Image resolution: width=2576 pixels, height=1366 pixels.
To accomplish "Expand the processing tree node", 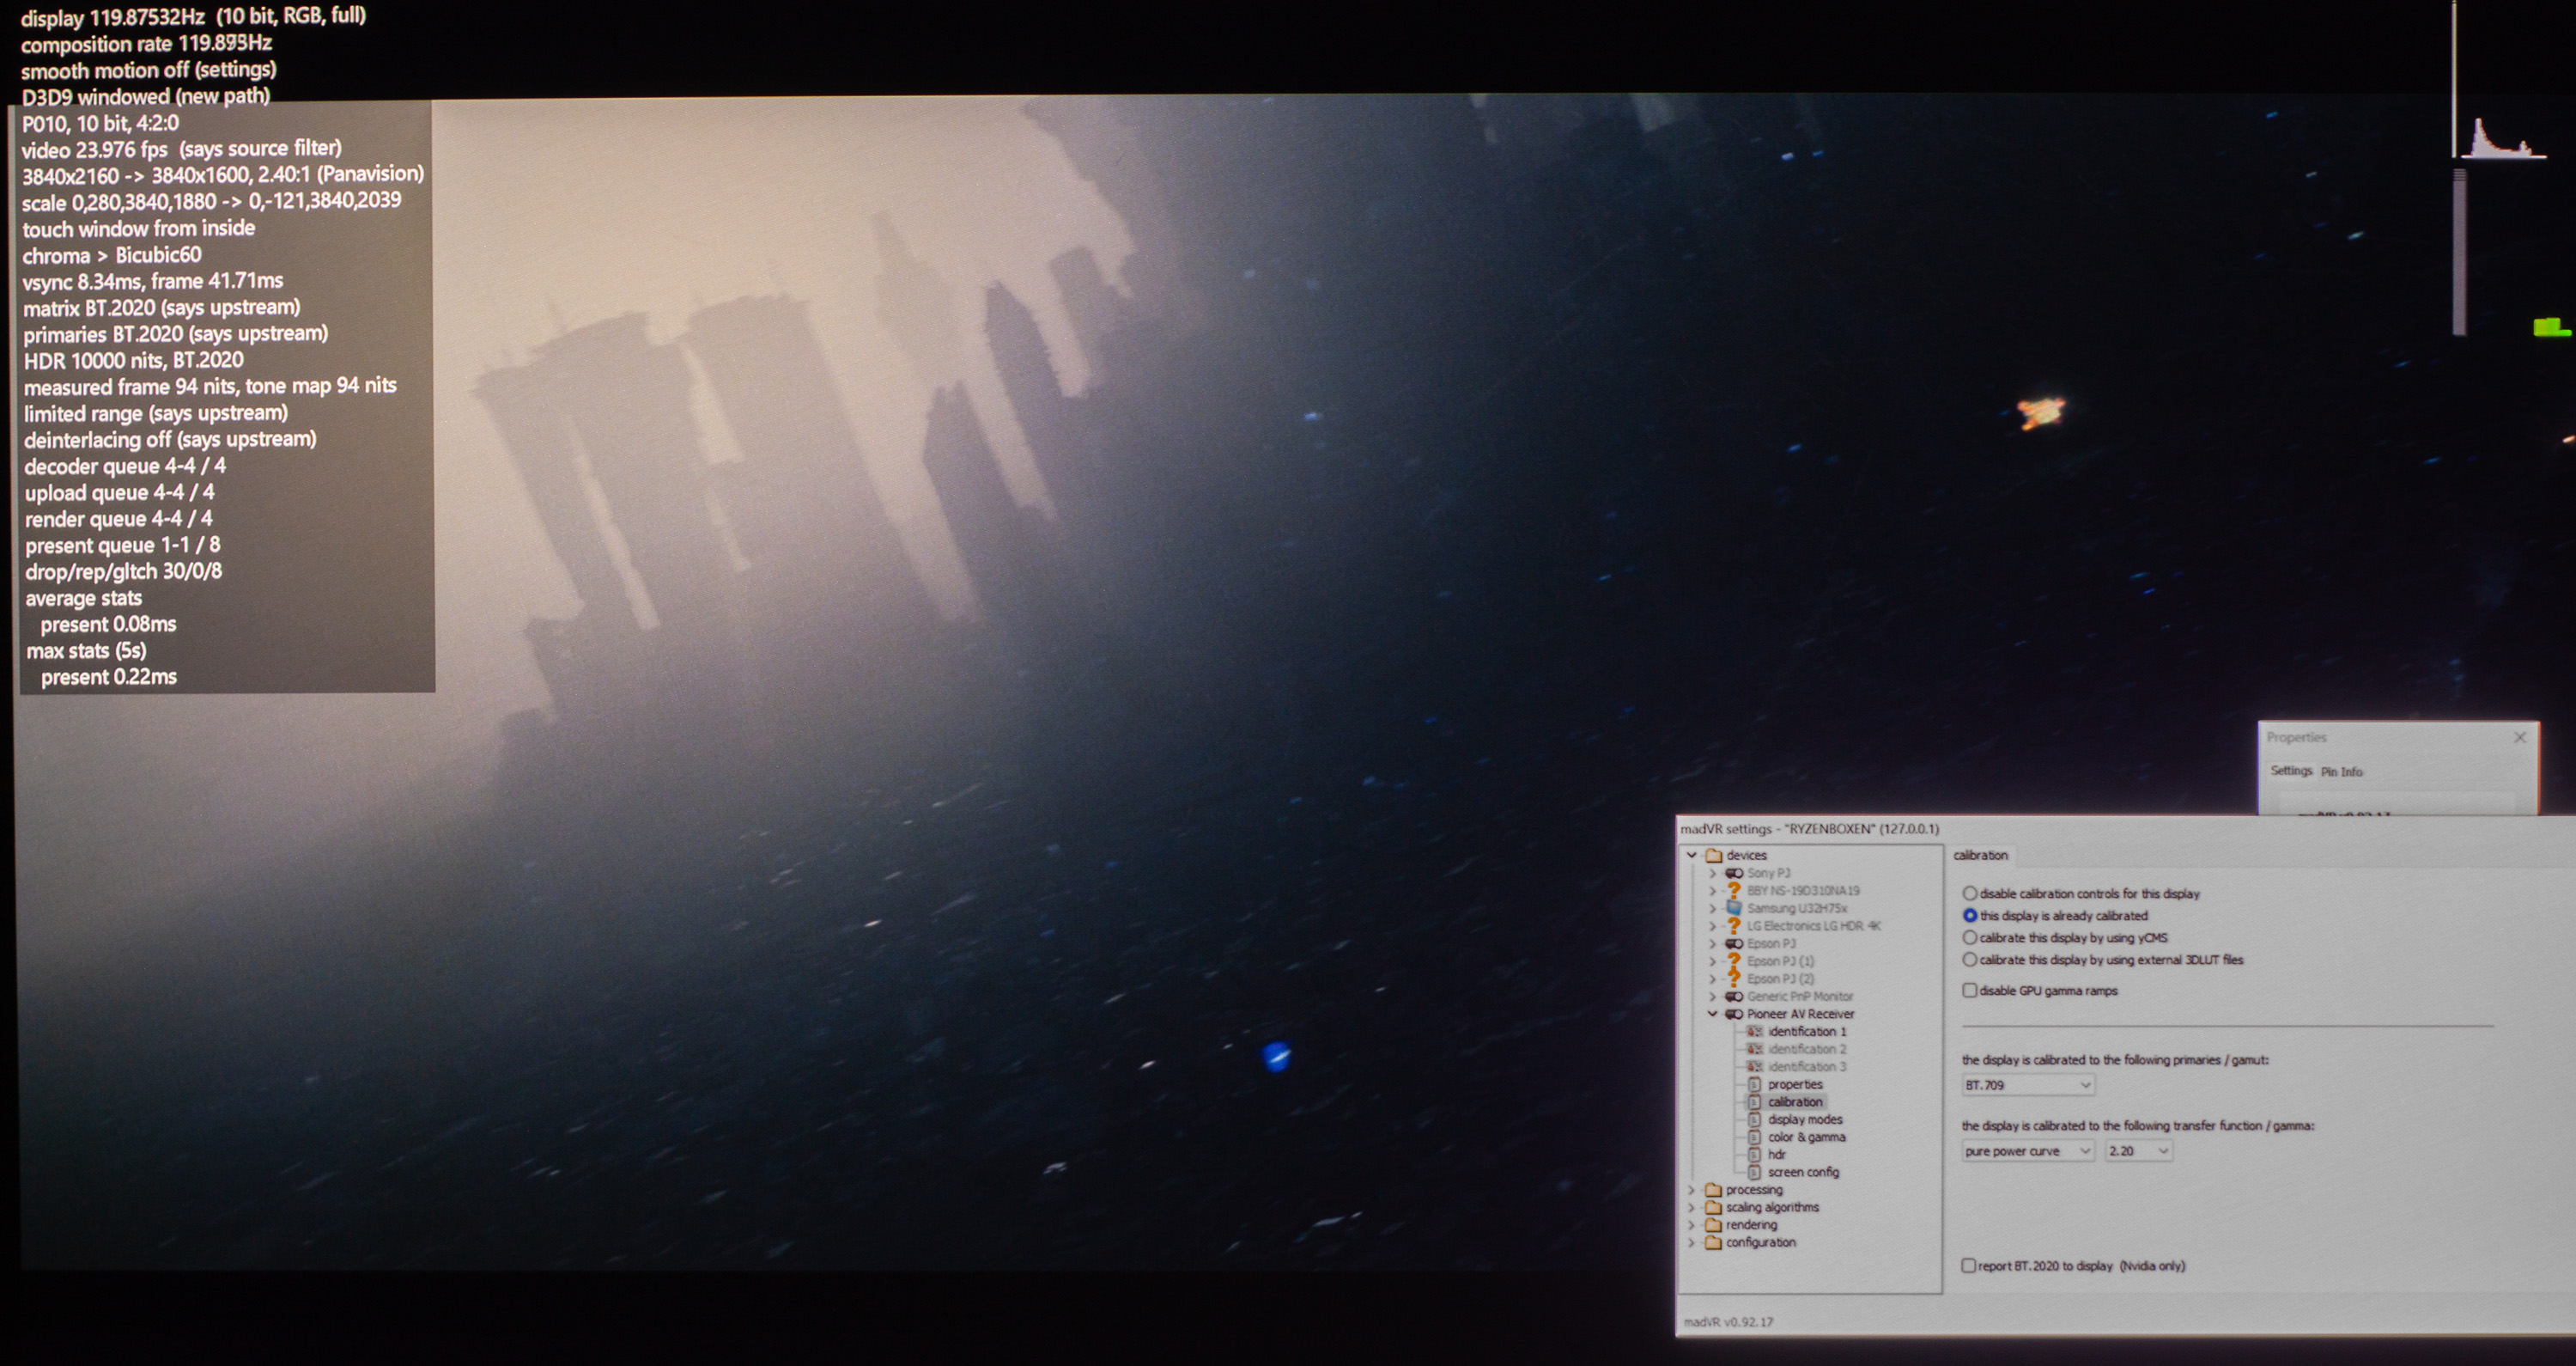I will tap(1692, 1190).
